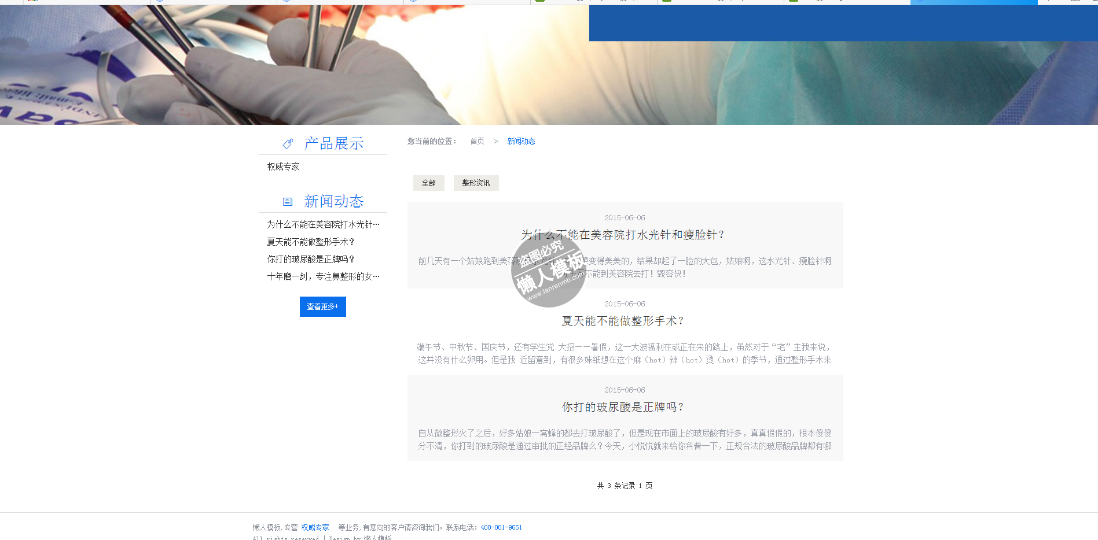Open sidebar link 你打的玻尿酸是正牌吗？

click(x=310, y=259)
